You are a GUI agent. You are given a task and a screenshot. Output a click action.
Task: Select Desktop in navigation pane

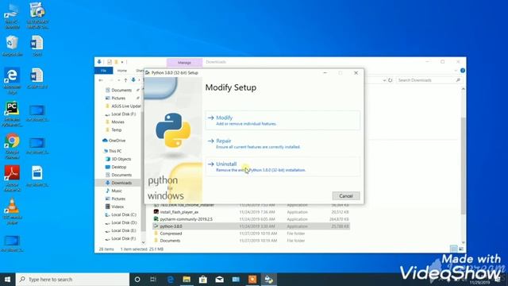(118, 167)
